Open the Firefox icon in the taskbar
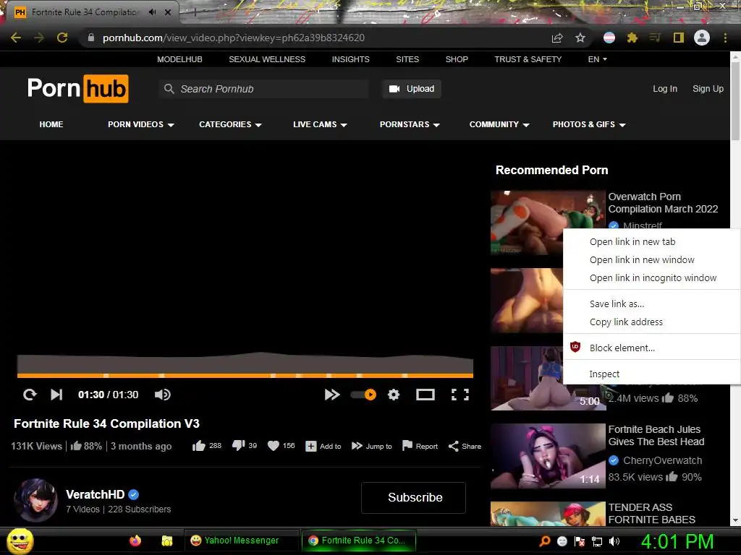Image resolution: width=741 pixels, height=555 pixels. click(x=135, y=541)
